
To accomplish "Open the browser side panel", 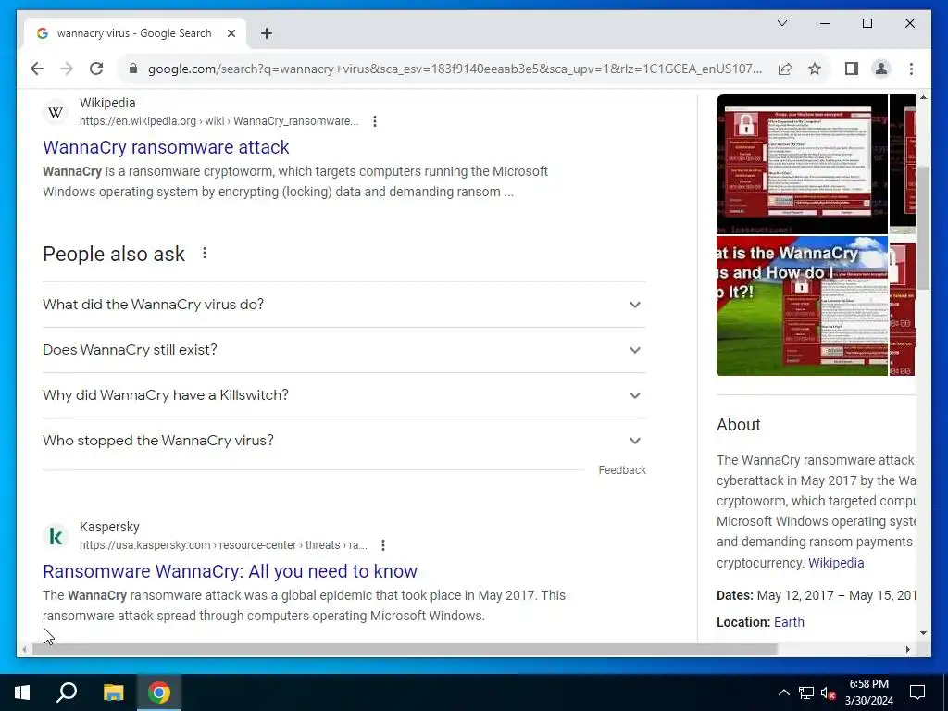I will 852,69.
